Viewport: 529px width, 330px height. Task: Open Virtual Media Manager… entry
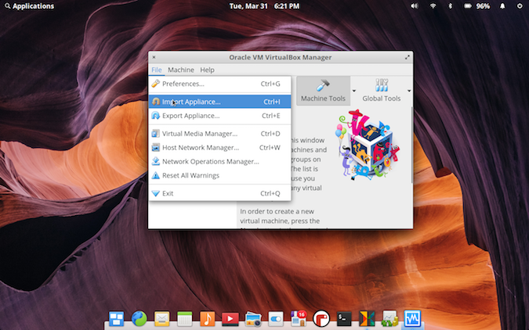pyautogui.click(x=219, y=134)
